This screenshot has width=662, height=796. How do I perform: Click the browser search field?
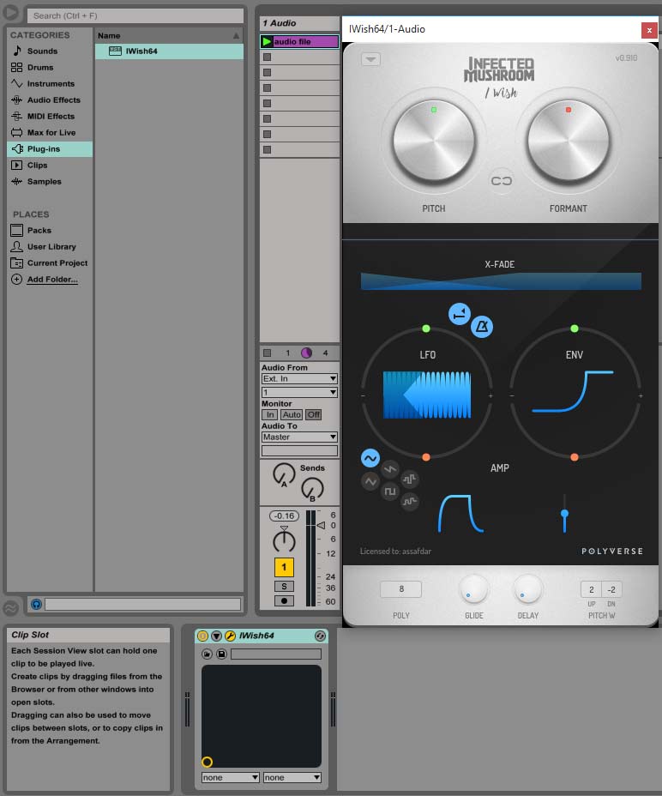(x=135, y=15)
